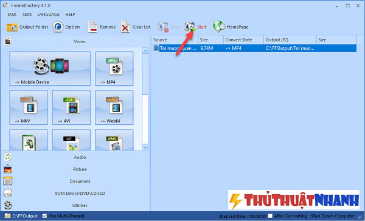Click the last Size column header
Screen dimensions: 365x221
pos(336,40)
